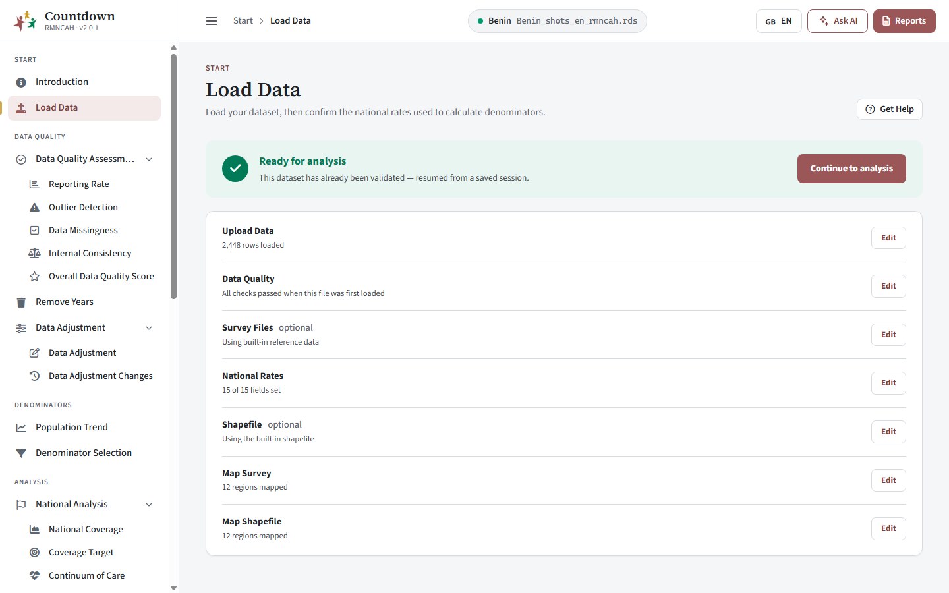Click the Data Missingness checkbox icon
This screenshot has width=949, height=593.
point(34,231)
